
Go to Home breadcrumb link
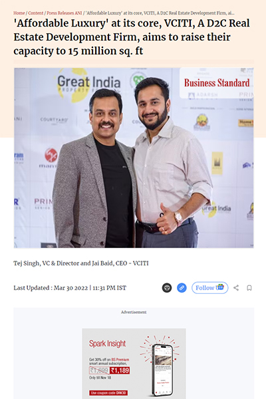point(19,13)
